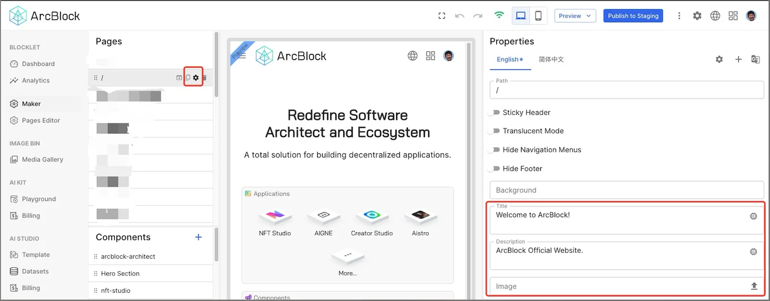
Task: Click the green wifi connection status icon
Action: coord(499,15)
